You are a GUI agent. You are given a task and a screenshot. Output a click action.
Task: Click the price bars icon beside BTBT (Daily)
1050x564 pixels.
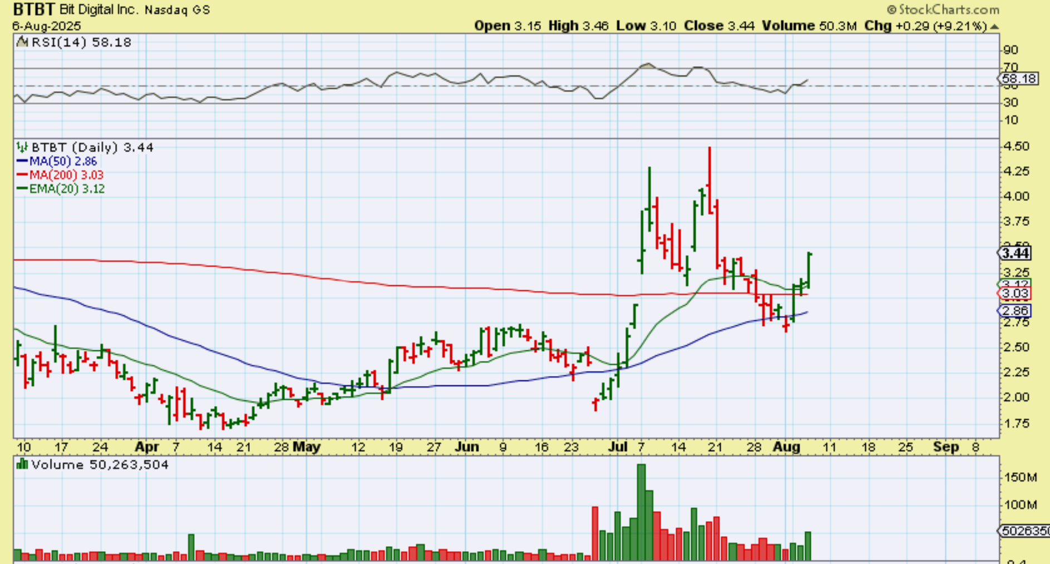click(x=22, y=147)
